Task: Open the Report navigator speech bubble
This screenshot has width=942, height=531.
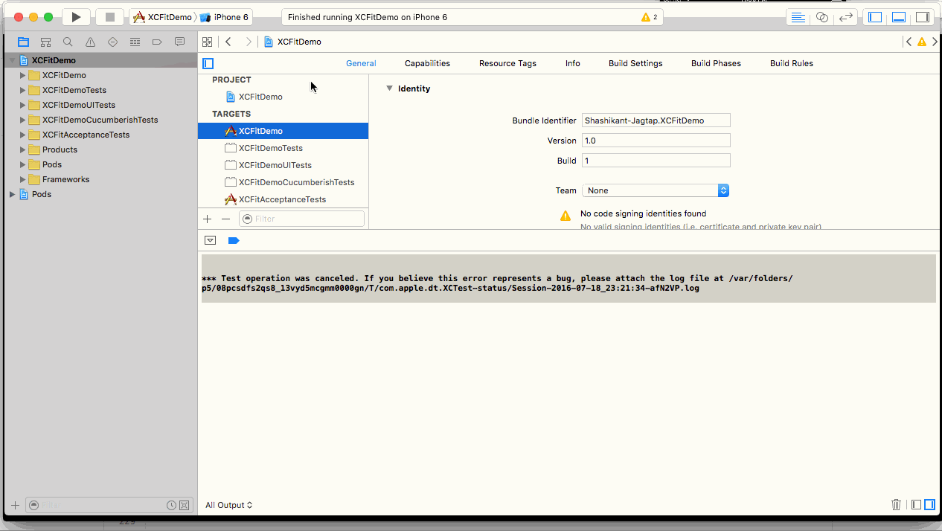Action: coord(179,42)
